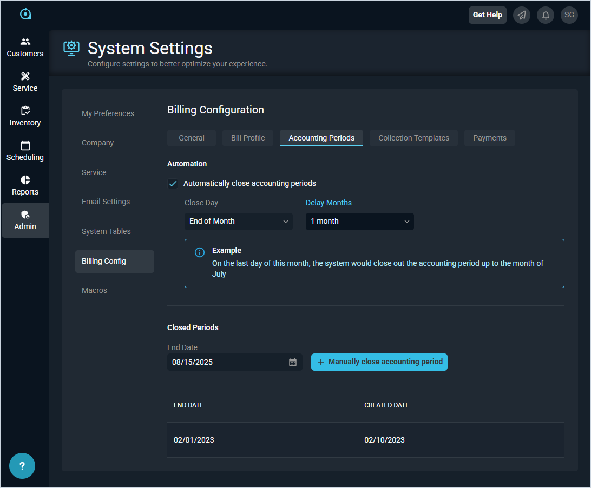Select System Tables in settings menu

pos(106,231)
